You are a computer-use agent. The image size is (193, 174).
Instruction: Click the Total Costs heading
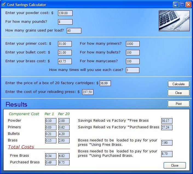(21, 147)
